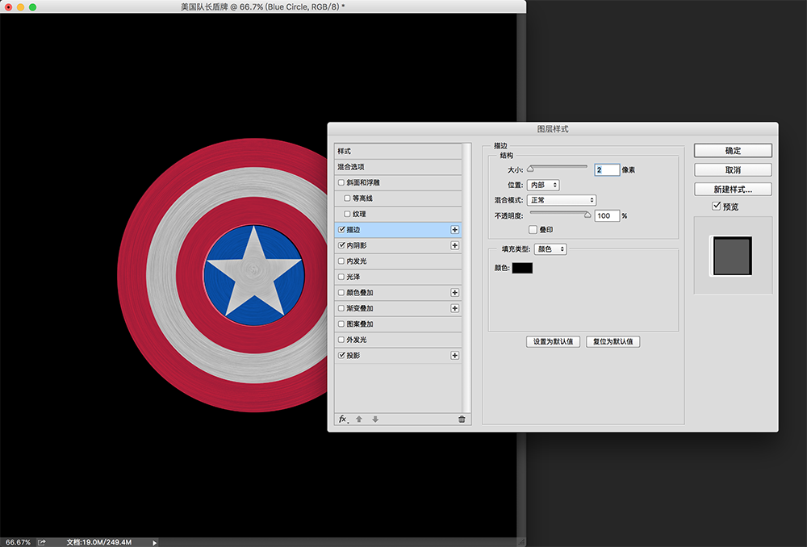This screenshot has height=547, width=807.
Task: Click the trash delete effect icon
Action: 462,420
